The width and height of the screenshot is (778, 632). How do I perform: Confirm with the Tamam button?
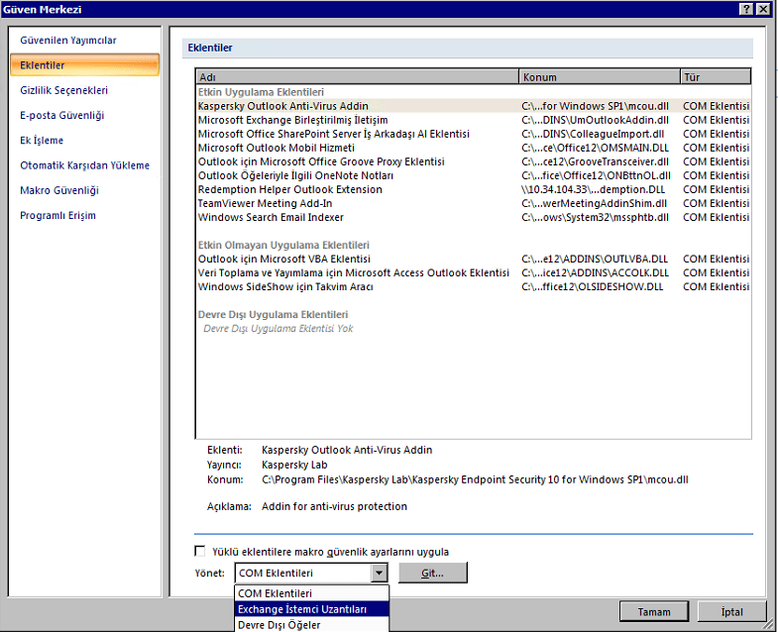[x=654, y=611]
